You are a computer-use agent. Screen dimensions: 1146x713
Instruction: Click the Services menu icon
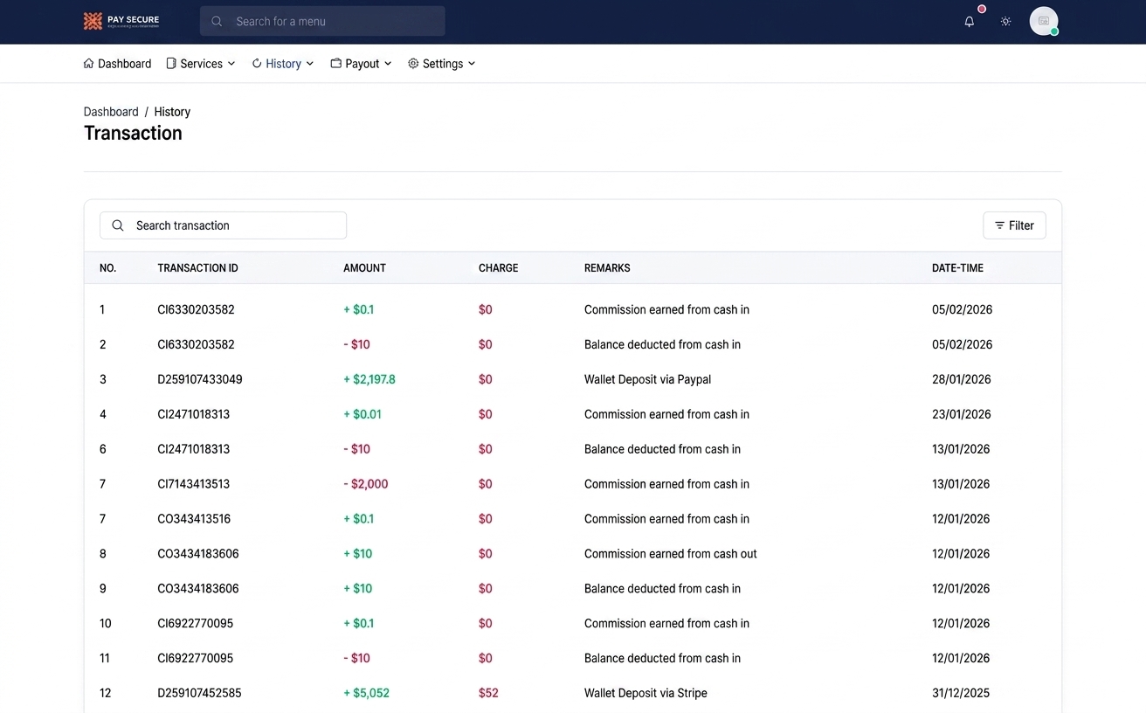pos(171,64)
